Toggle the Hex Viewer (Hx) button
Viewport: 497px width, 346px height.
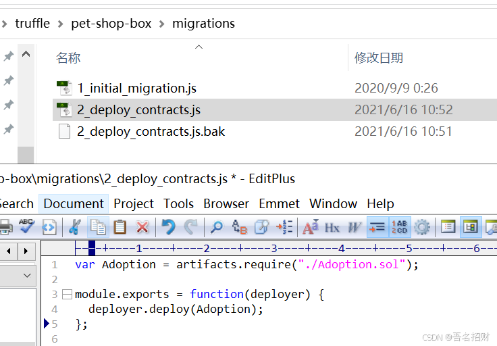332,227
